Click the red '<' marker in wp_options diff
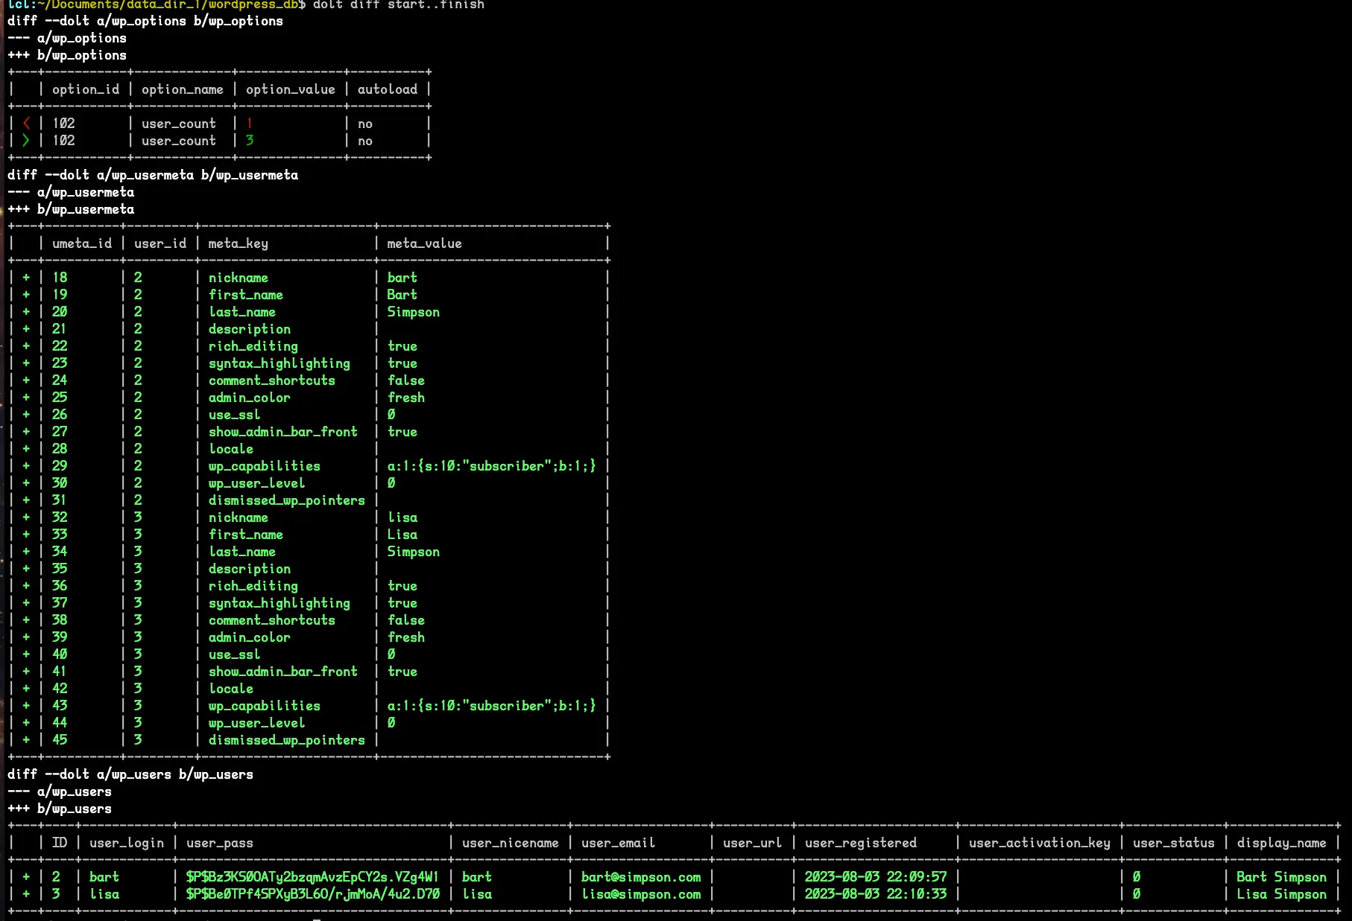The height and width of the screenshot is (921, 1352). [x=26, y=124]
